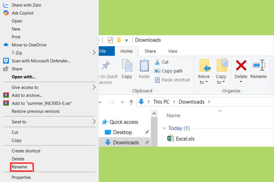The width and height of the screenshot is (274, 182).
Task: Click the Paste clipboard icon in ribbon
Action: pos(144,66)
